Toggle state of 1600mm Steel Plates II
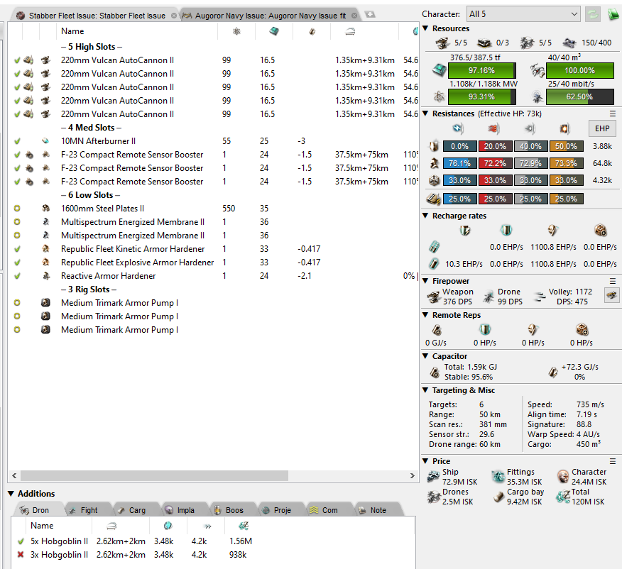The image size is (622, 569). pos(17,209)
